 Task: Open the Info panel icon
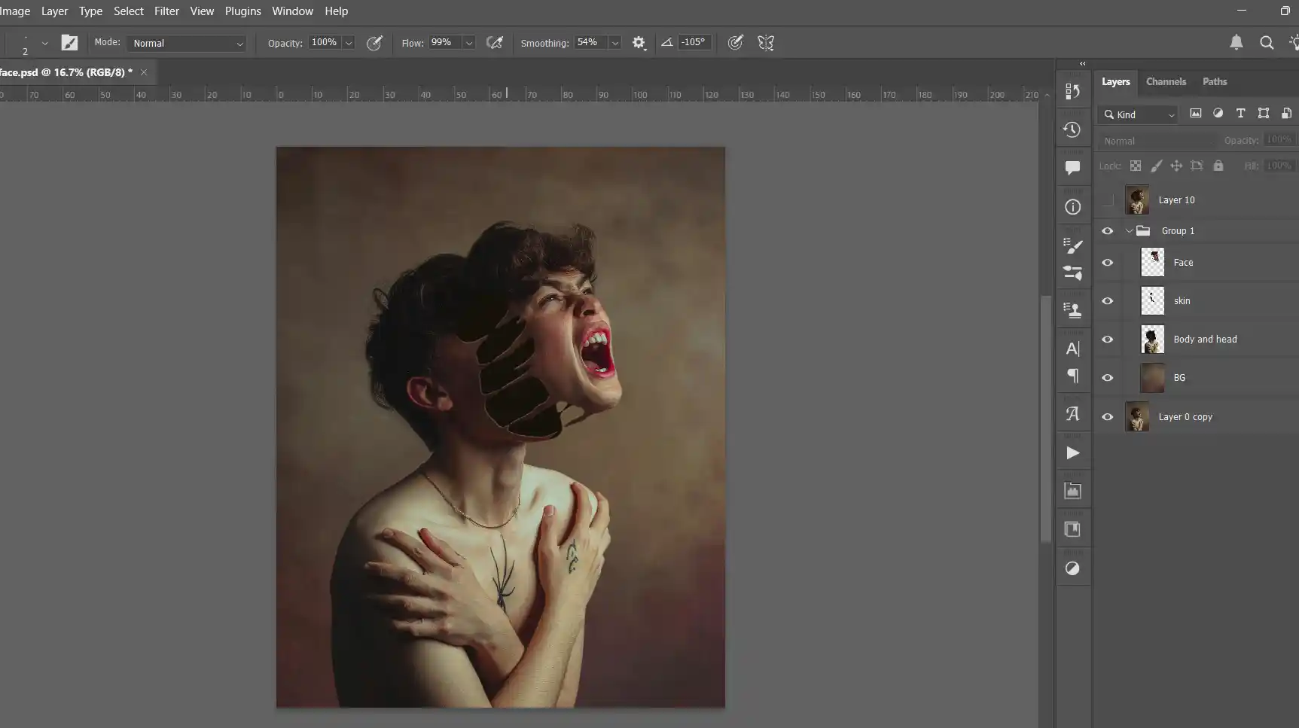click(1072, 207)
